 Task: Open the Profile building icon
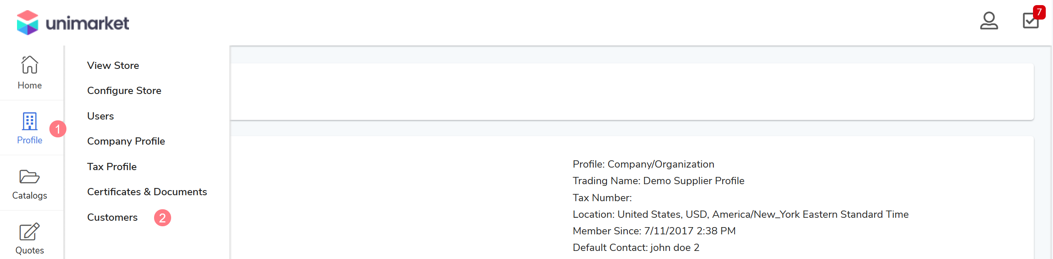pyautogui.click(x=29, y=122)
